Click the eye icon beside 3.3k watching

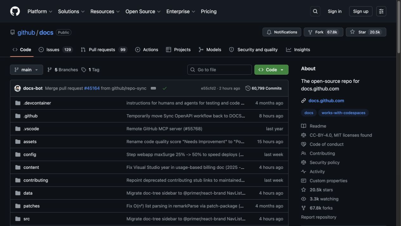click(x=303, y=199)
